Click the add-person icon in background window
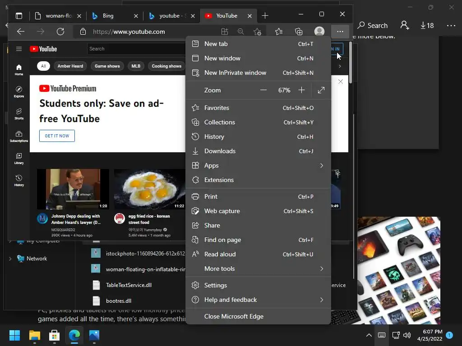The width and height of the screenshot is (462, 346). click(x=405, y=25)
